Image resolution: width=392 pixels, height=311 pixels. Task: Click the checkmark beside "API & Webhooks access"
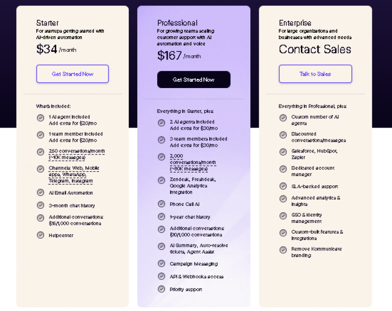(x=161, y=276)
